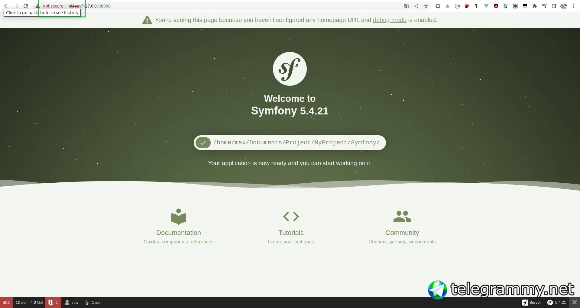Screen dimensions: 580x308
Task: Toggle the browser side panel
Action: (554, 6)
